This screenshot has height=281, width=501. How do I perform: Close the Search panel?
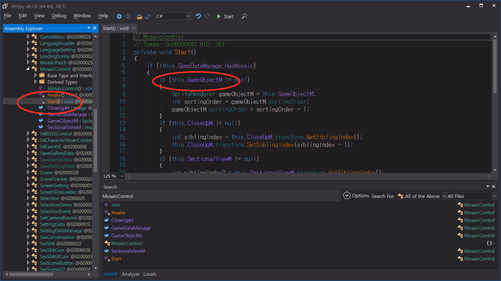(494, 187)
